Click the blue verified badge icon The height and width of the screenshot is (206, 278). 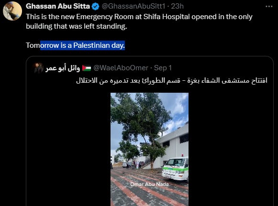coord(96,6)
